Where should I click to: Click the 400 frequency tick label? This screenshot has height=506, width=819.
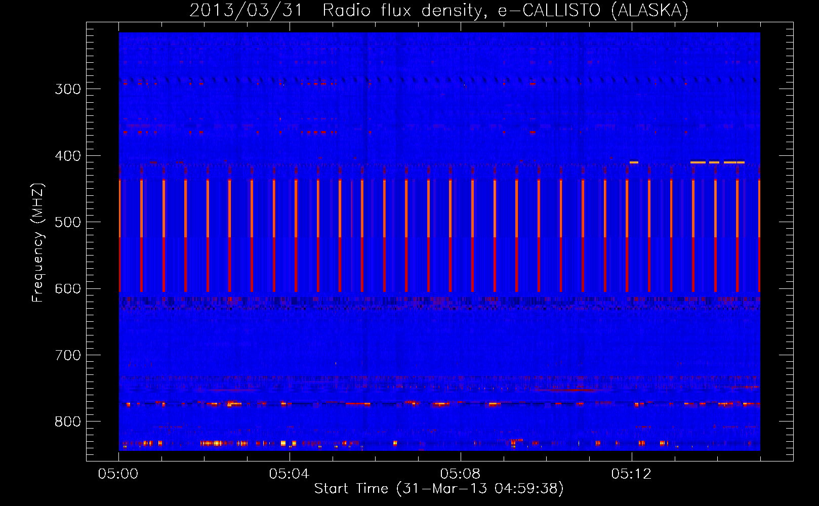[x=68, y=156]
